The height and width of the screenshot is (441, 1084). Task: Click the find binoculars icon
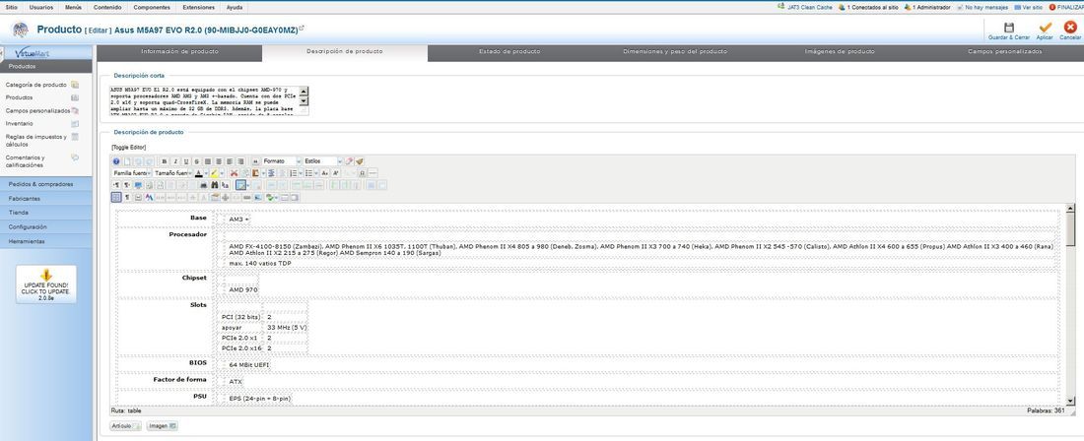[x=214, y=185]
